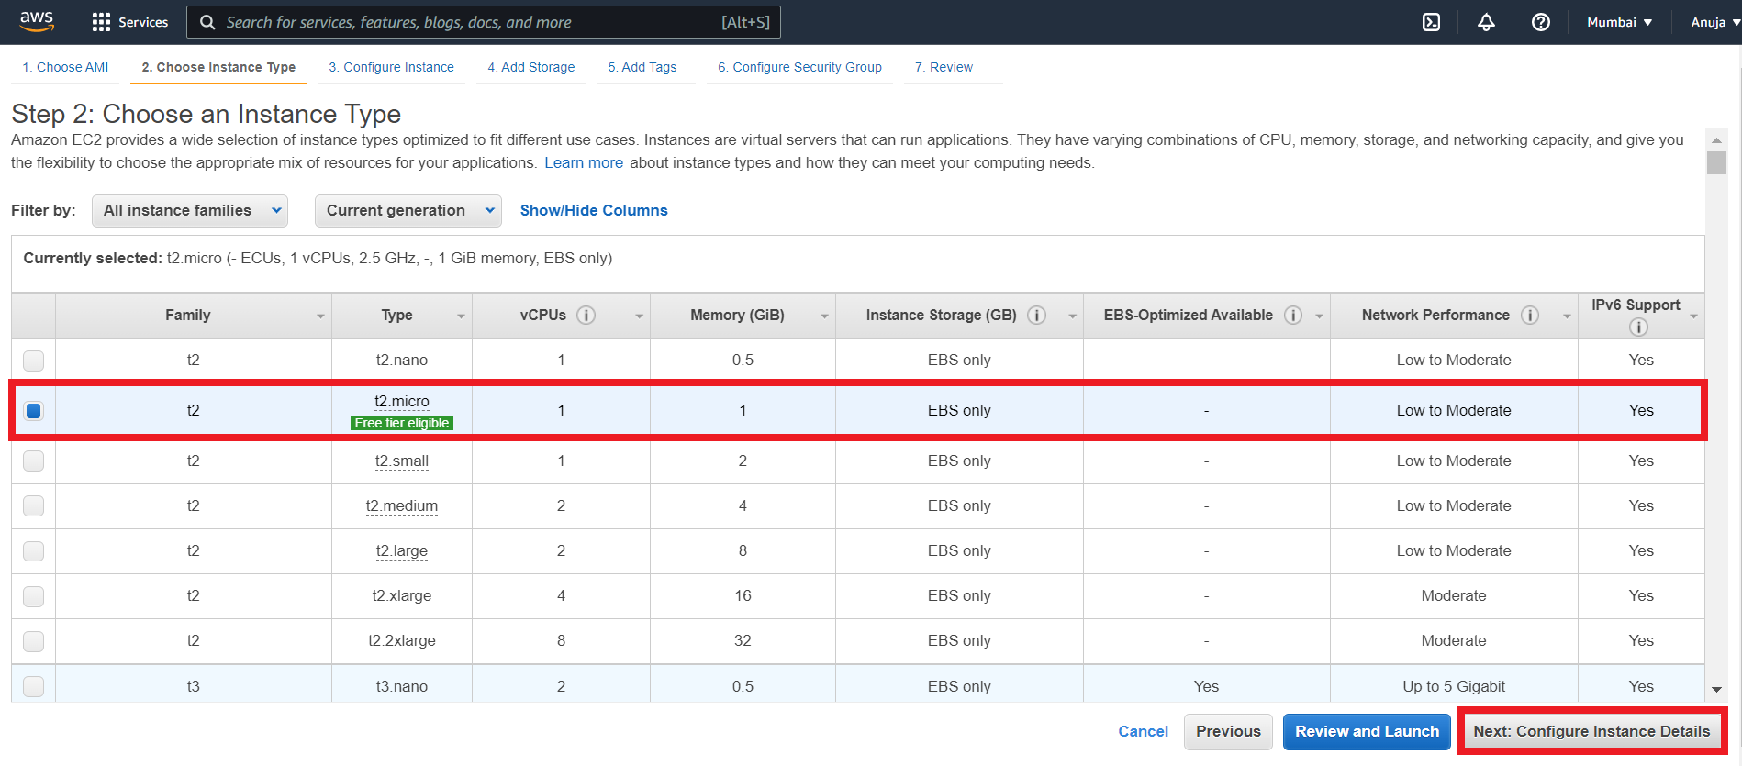This screenshot has width=1742, height=766.
Task: Open the t2.small type link
Action: [402, 461]
